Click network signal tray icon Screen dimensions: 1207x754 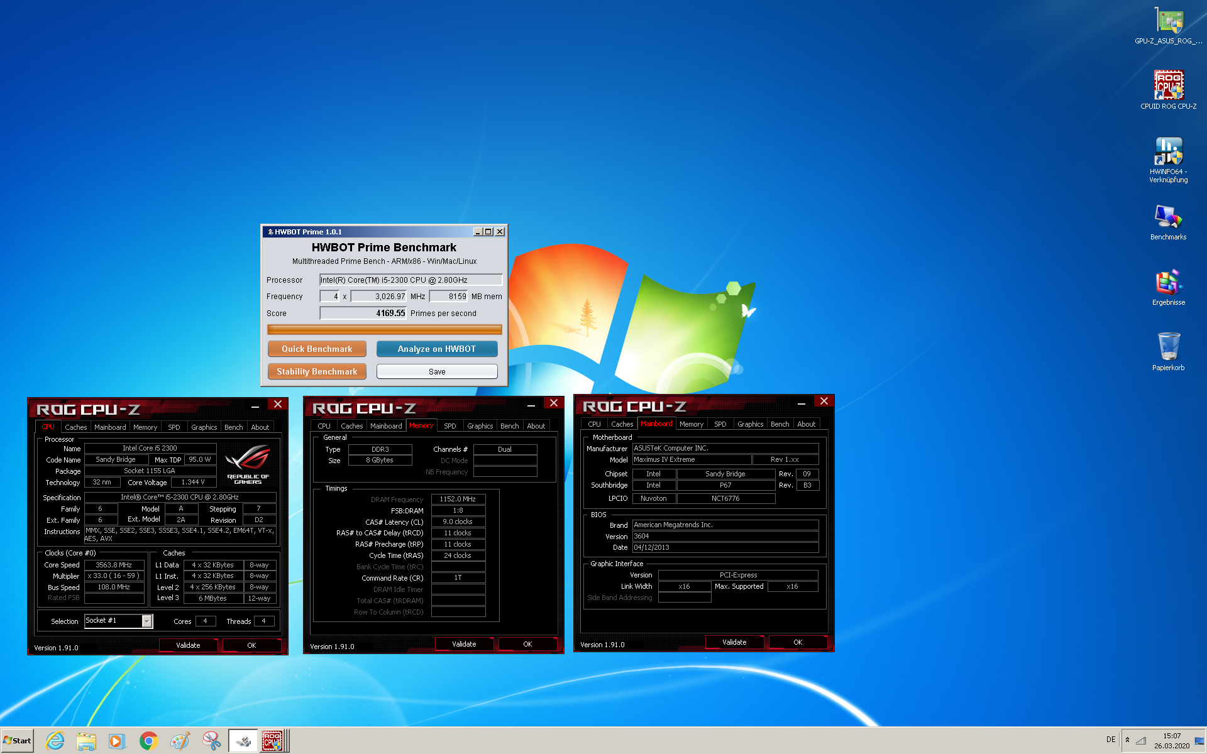coord(1141,740)
